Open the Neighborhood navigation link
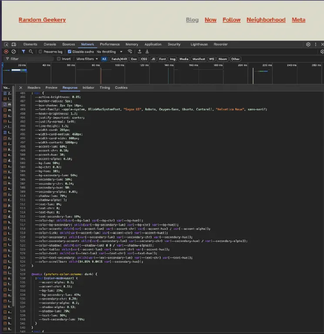Image resolution: width=324 pixels, height=334 pixels. 266,20
